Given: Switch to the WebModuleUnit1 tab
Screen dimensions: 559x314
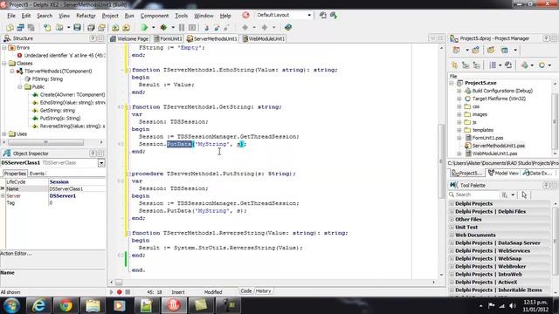Looking at the screenshot, I should pos(263,38).
